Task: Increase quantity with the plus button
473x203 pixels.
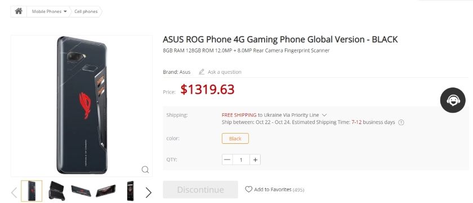Action: point(255,160)
